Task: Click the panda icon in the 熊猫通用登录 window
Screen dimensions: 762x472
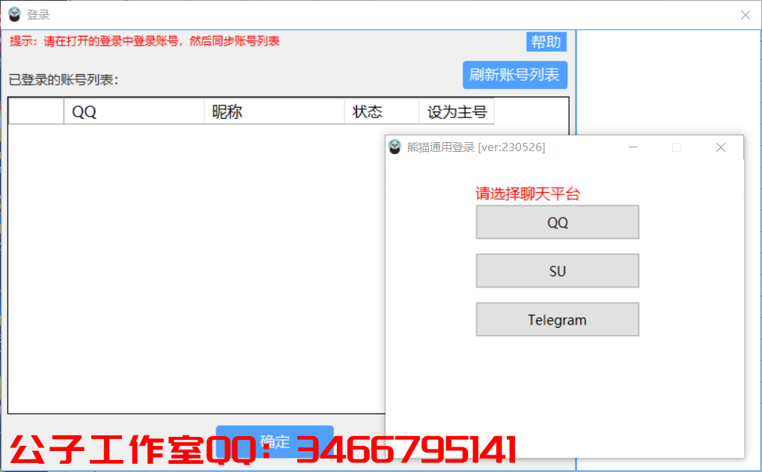Action: click(395, 147)
